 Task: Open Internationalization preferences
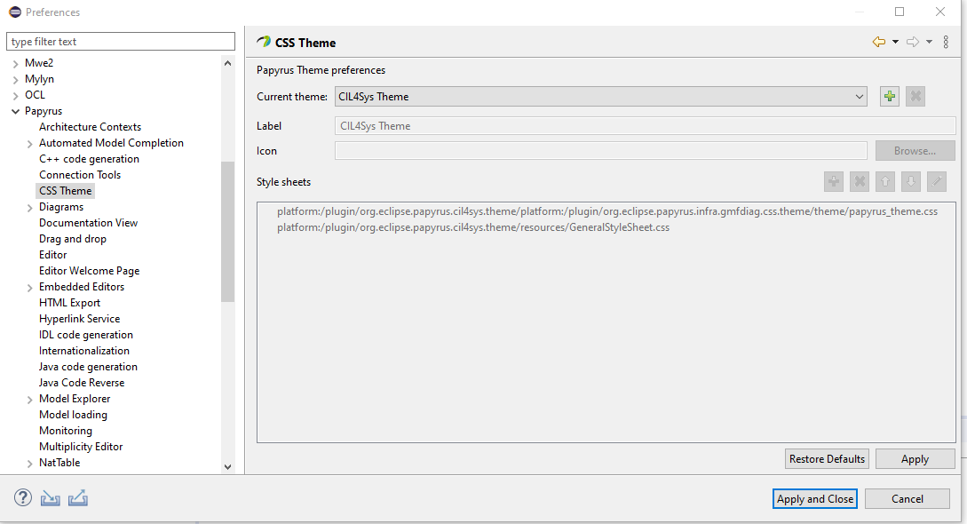(x=83, y=351)
